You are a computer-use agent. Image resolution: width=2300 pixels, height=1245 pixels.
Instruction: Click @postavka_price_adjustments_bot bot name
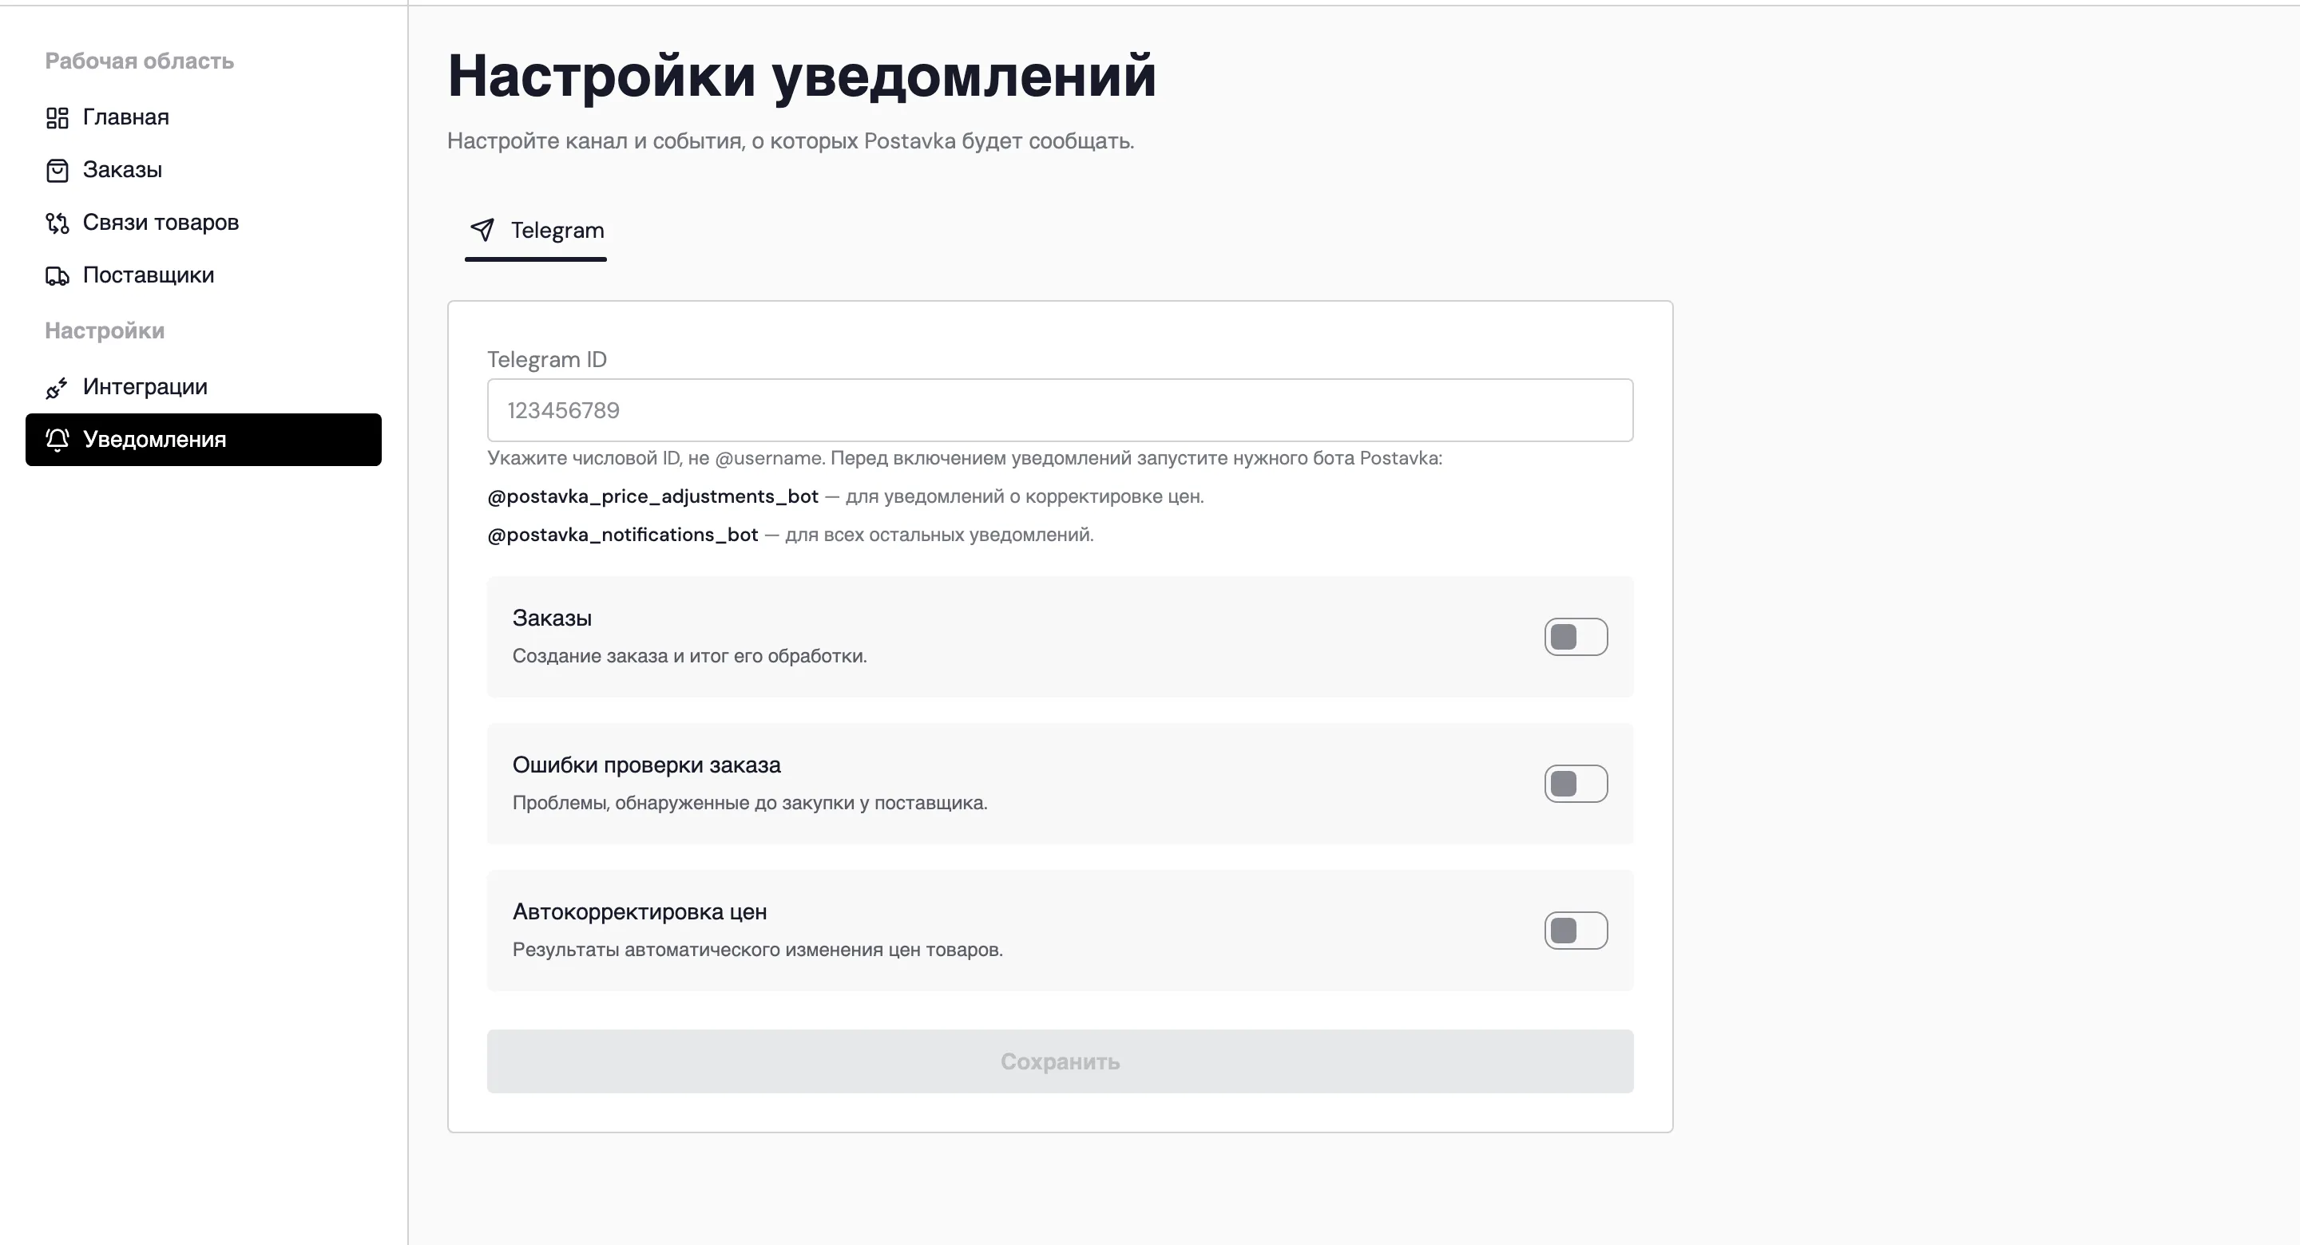pyautogui.click(x=652, y=496)
